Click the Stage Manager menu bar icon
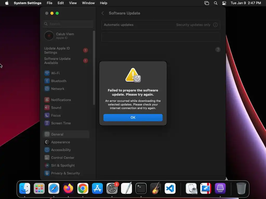 207,3
